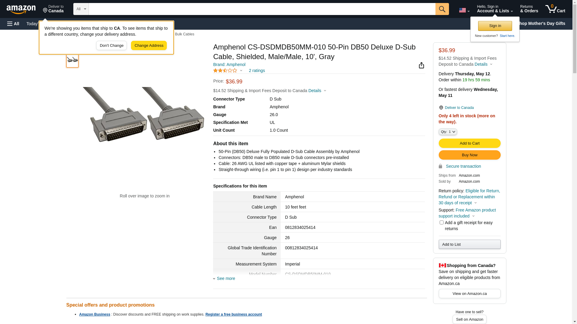
Task: Click the Add to Cart button
Action: pos(469,143)
